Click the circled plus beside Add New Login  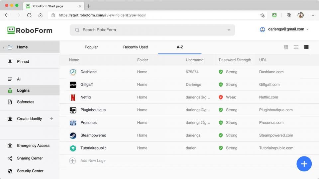tap(72, 161)
